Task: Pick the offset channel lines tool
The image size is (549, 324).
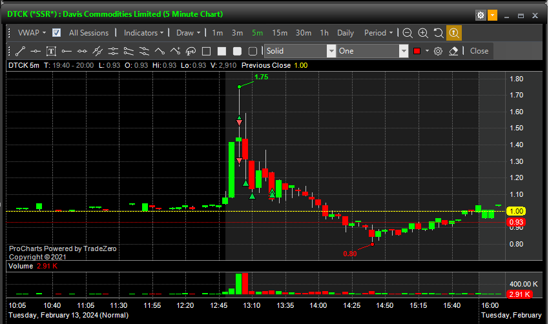Action: click(x=144, y=51)
